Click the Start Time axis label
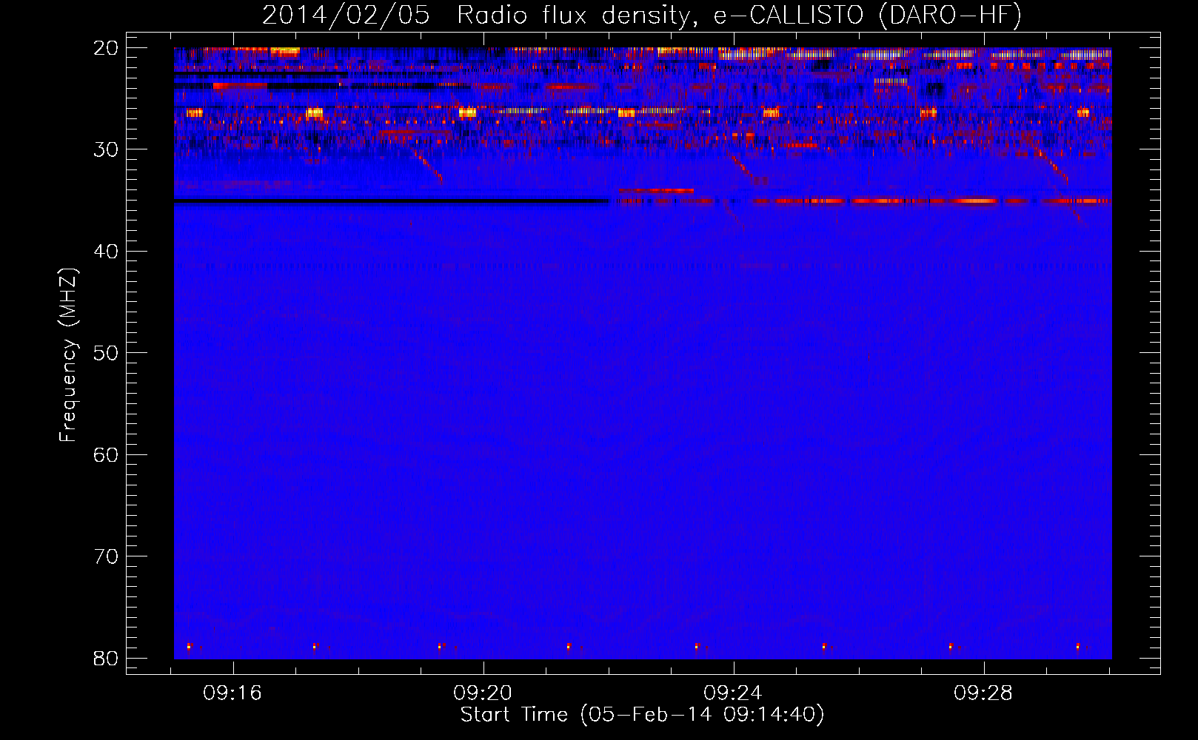Image resolution: width=1198 pixels, height=740 pixels. 642,715
